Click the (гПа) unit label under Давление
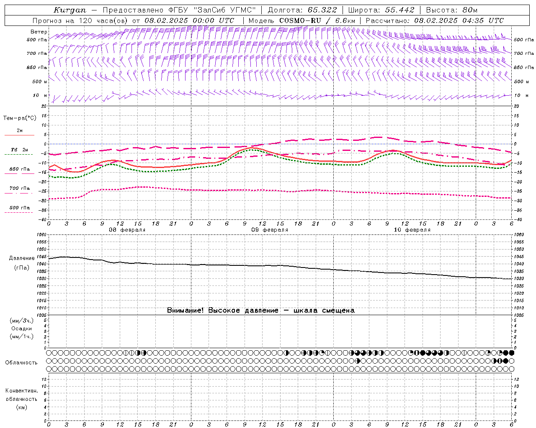This screenshot has height=428, width=536. click(x=22, y=267)
